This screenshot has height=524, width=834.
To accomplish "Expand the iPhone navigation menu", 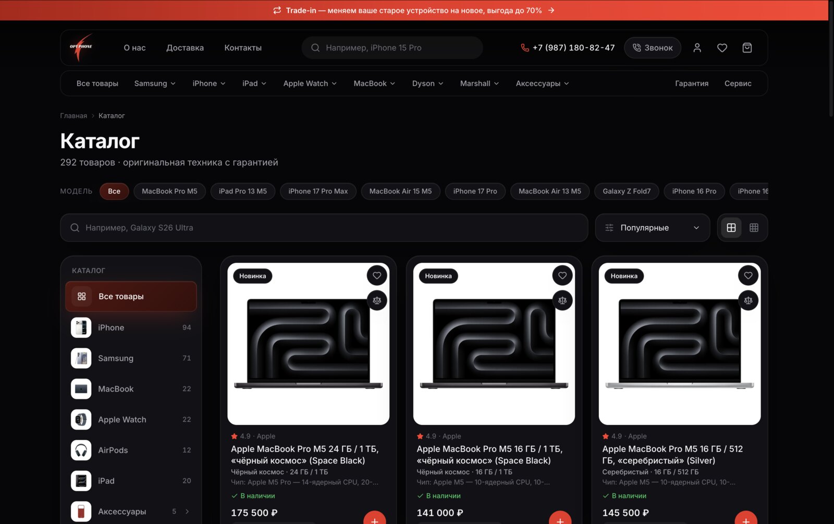I will click(x=209, y=83).
